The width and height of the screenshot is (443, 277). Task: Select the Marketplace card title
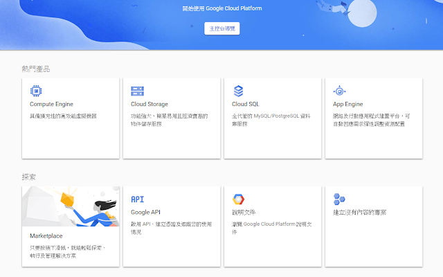[46, 235]
